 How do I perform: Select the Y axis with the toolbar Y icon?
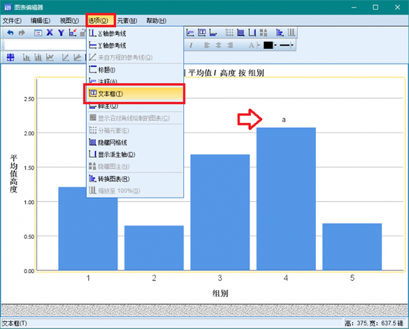coord(61,33)
